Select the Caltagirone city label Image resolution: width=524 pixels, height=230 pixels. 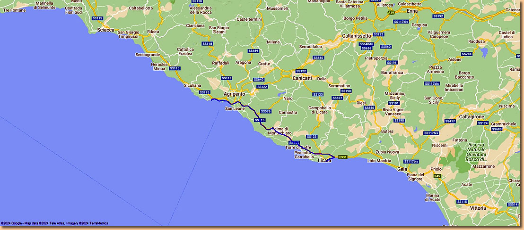click(472, 117)
